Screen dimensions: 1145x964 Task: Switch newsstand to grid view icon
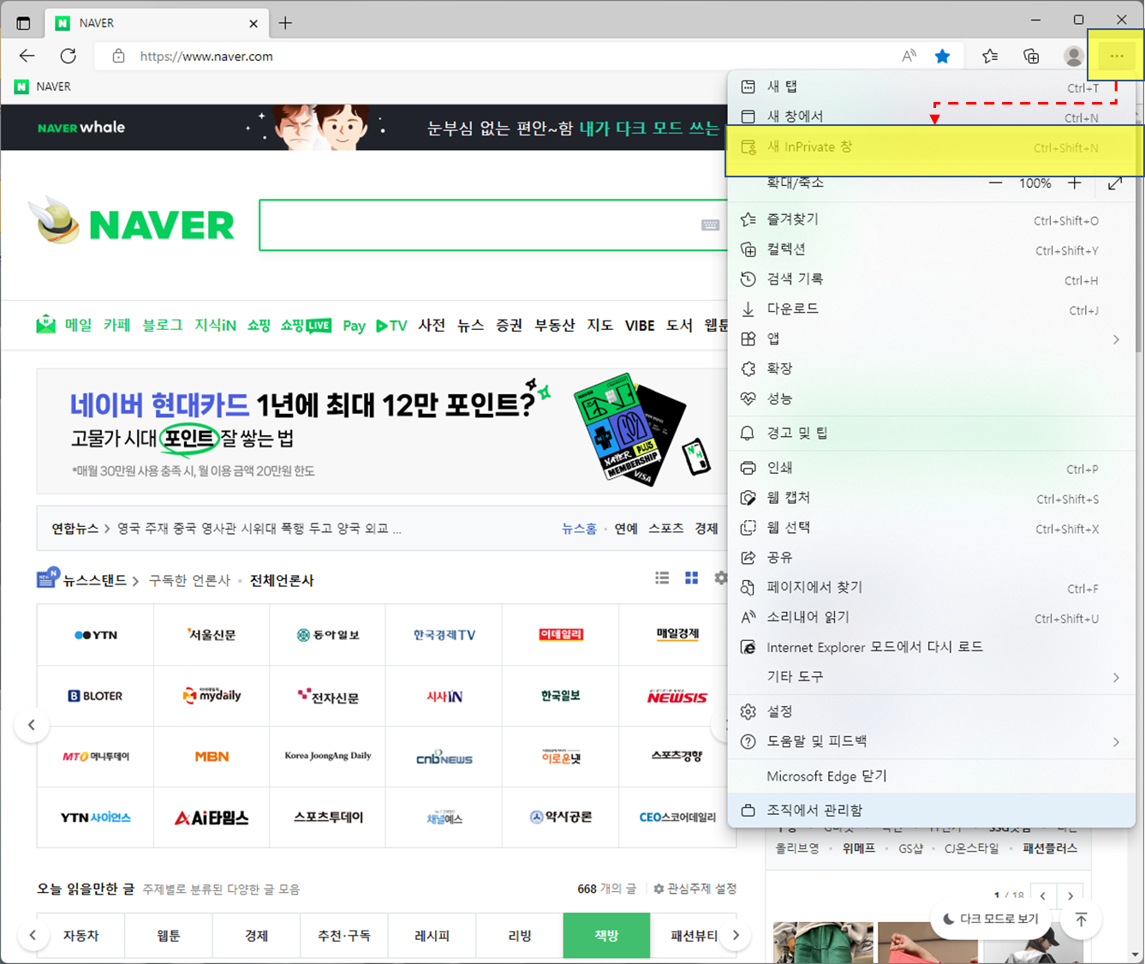click(692, 578)
